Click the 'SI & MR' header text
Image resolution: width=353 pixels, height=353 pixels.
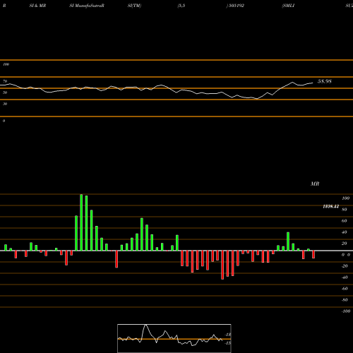pyautogui.click(x=37, y=6)
